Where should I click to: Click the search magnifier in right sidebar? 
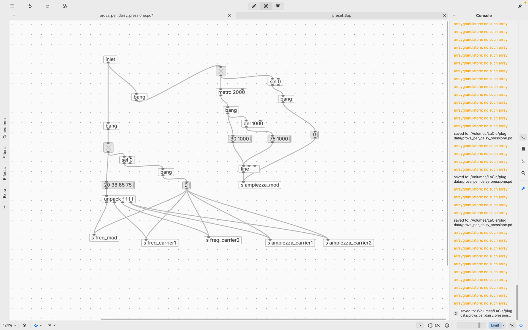tap(523, 173)
